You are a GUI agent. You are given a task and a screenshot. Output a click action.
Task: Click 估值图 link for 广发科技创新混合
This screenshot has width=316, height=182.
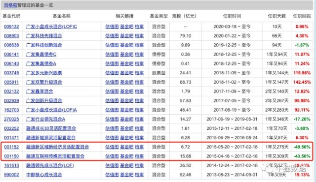[112, 45]
